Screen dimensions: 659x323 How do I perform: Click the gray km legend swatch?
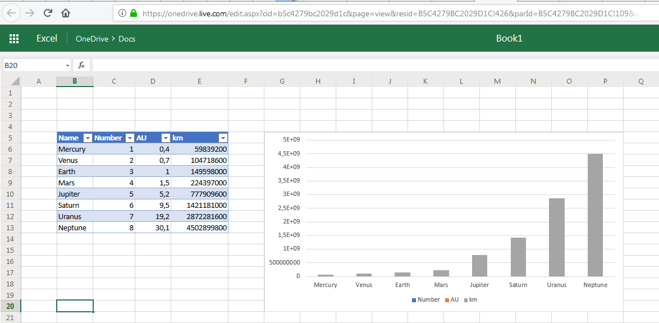465,300
